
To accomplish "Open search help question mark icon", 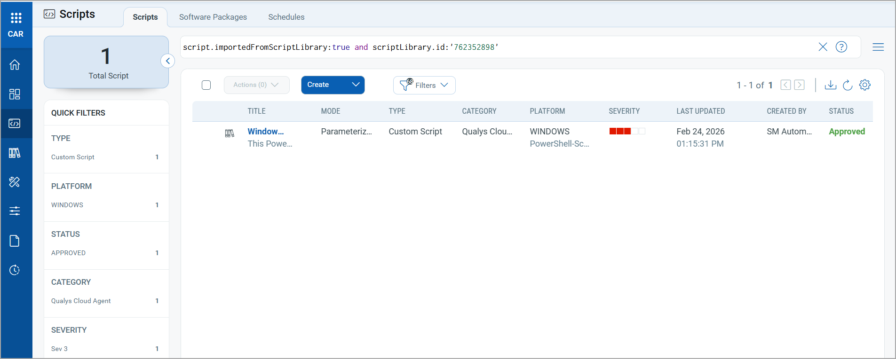I will 841,47.
